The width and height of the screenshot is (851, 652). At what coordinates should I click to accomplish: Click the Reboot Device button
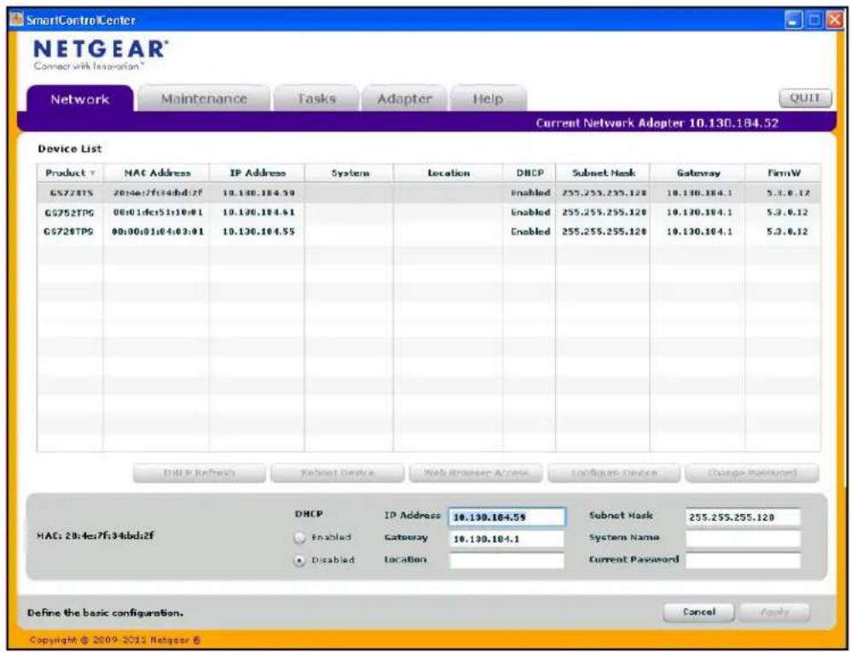[x=337, y=473]
